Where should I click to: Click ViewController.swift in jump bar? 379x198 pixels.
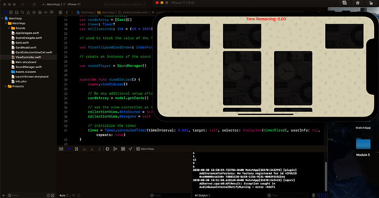pyautogui.click(x=133, y=12)
